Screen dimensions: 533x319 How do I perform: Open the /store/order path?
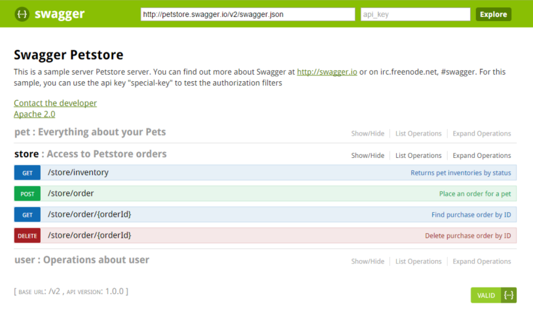[x=71, y=193]
